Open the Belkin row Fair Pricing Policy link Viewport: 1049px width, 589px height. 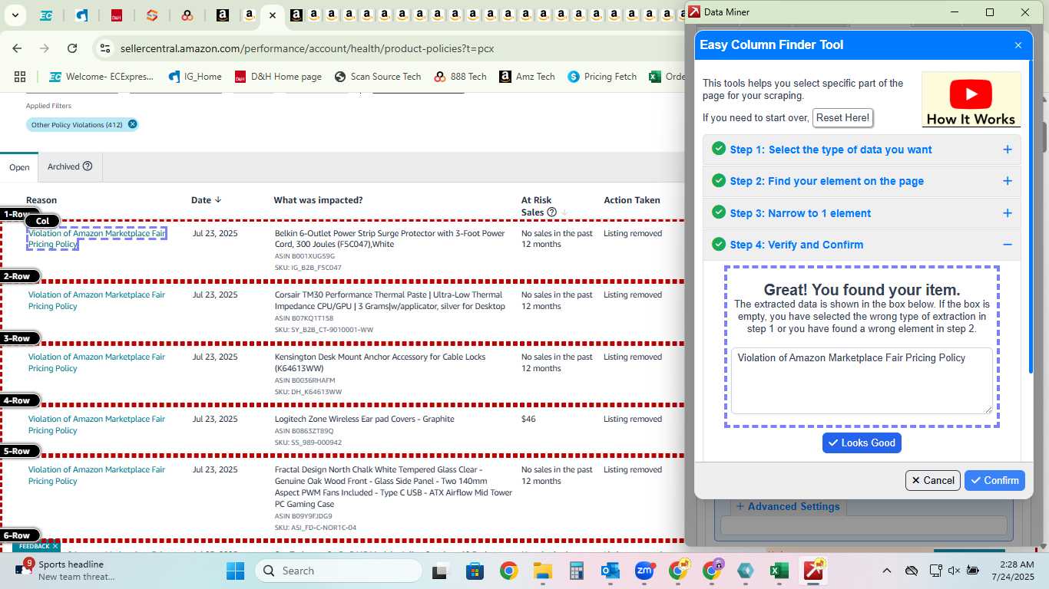pos(97,239)
